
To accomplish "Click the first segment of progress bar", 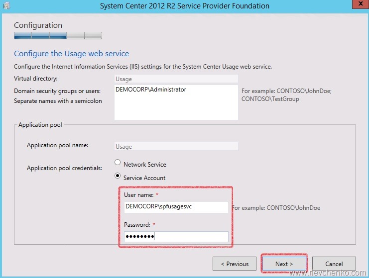I will (22, 36).
